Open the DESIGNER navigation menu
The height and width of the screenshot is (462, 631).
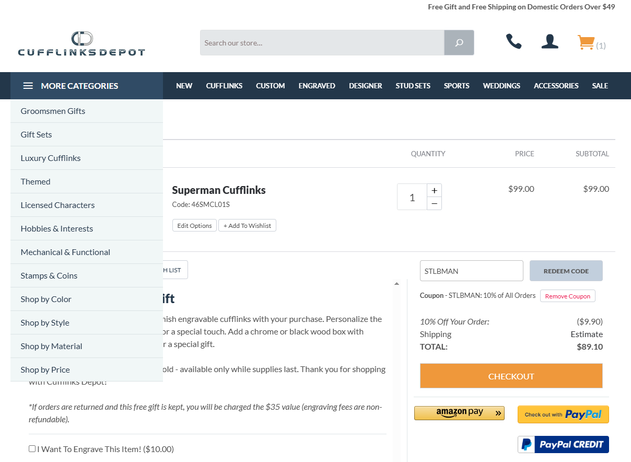point(366,86)
